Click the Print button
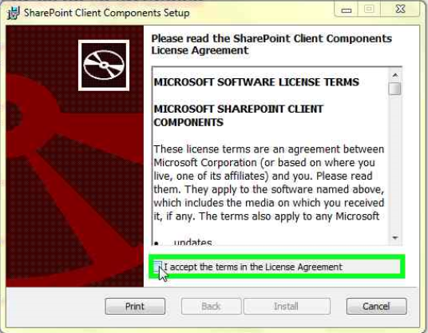The image size is (428, 333). (x=135, y=307)
